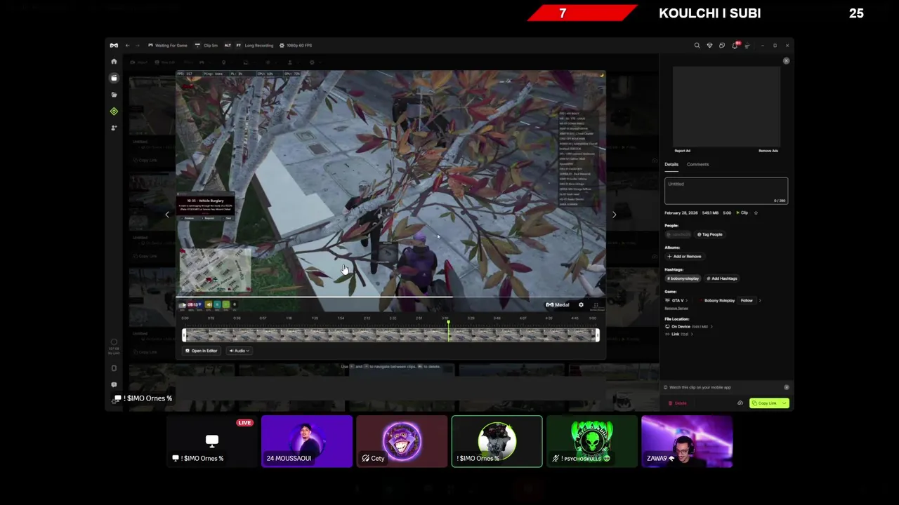Open the Audio dropdown below the timeline
Viewport: 899px width, 505px height.
coord(239,351)
